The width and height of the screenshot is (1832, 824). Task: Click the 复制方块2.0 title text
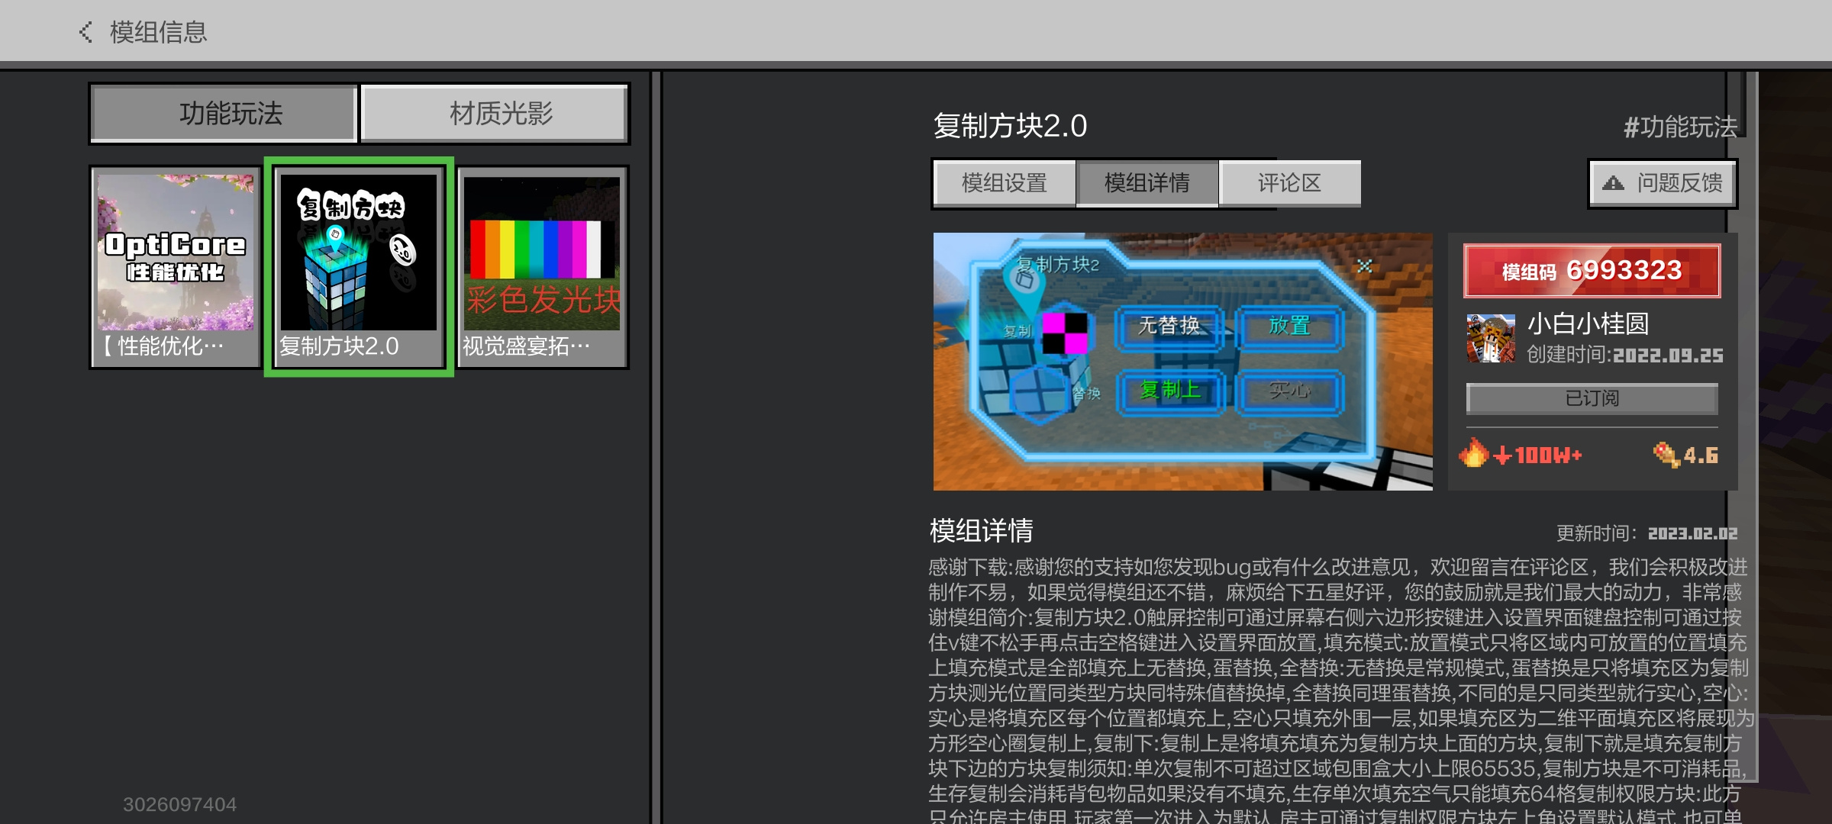[1010, 126]
